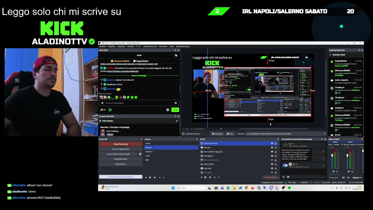Move selected scene up
Viewport: 373px width, 210px height.
[159, 177]
